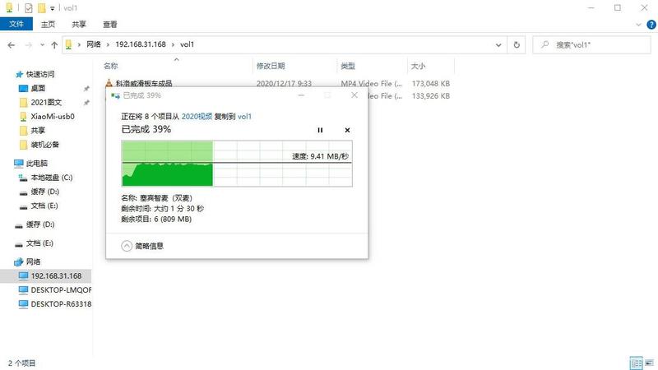Click vol1 in the address bar
Image resolution: width=658 pixels, height=370 pixels.
point(188,44)
